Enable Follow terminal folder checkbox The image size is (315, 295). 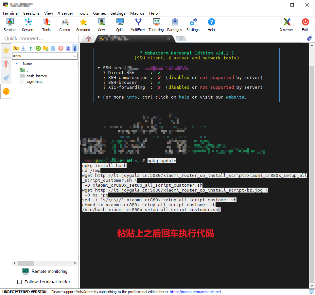point(19,282)
